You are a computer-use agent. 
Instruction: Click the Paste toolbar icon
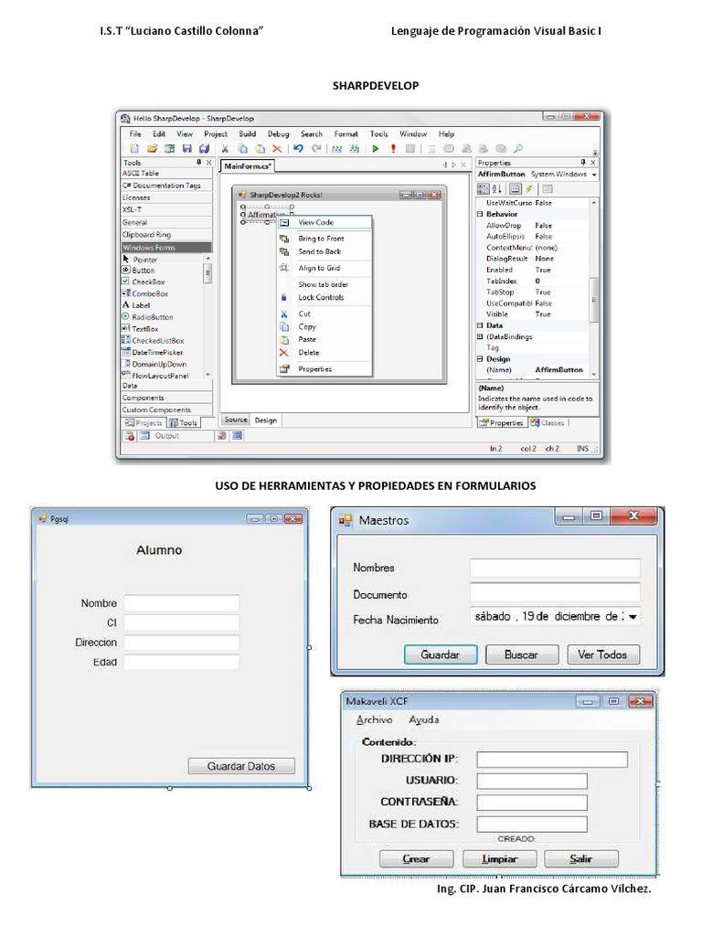[x=260, y=149]
